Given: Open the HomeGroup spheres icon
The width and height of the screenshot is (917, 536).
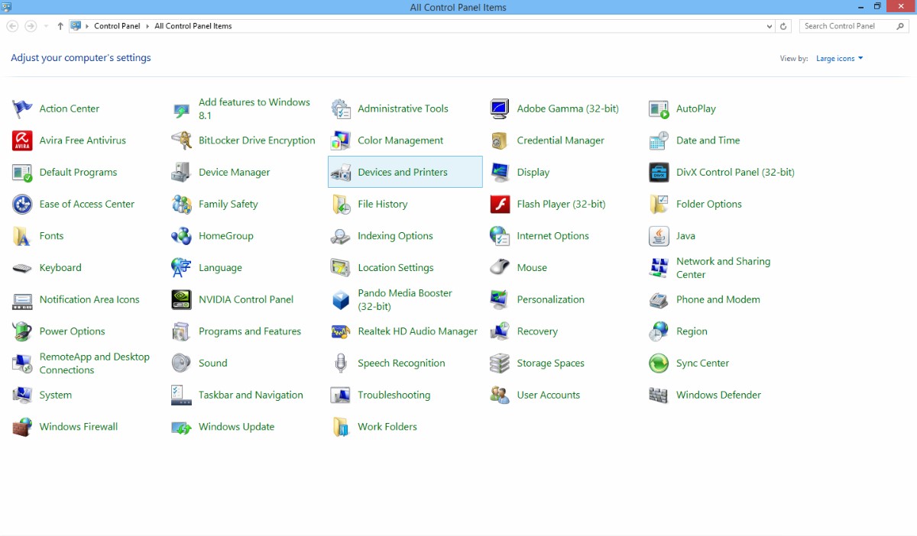Looking at the screenshot, I should (x=181, y=236).
